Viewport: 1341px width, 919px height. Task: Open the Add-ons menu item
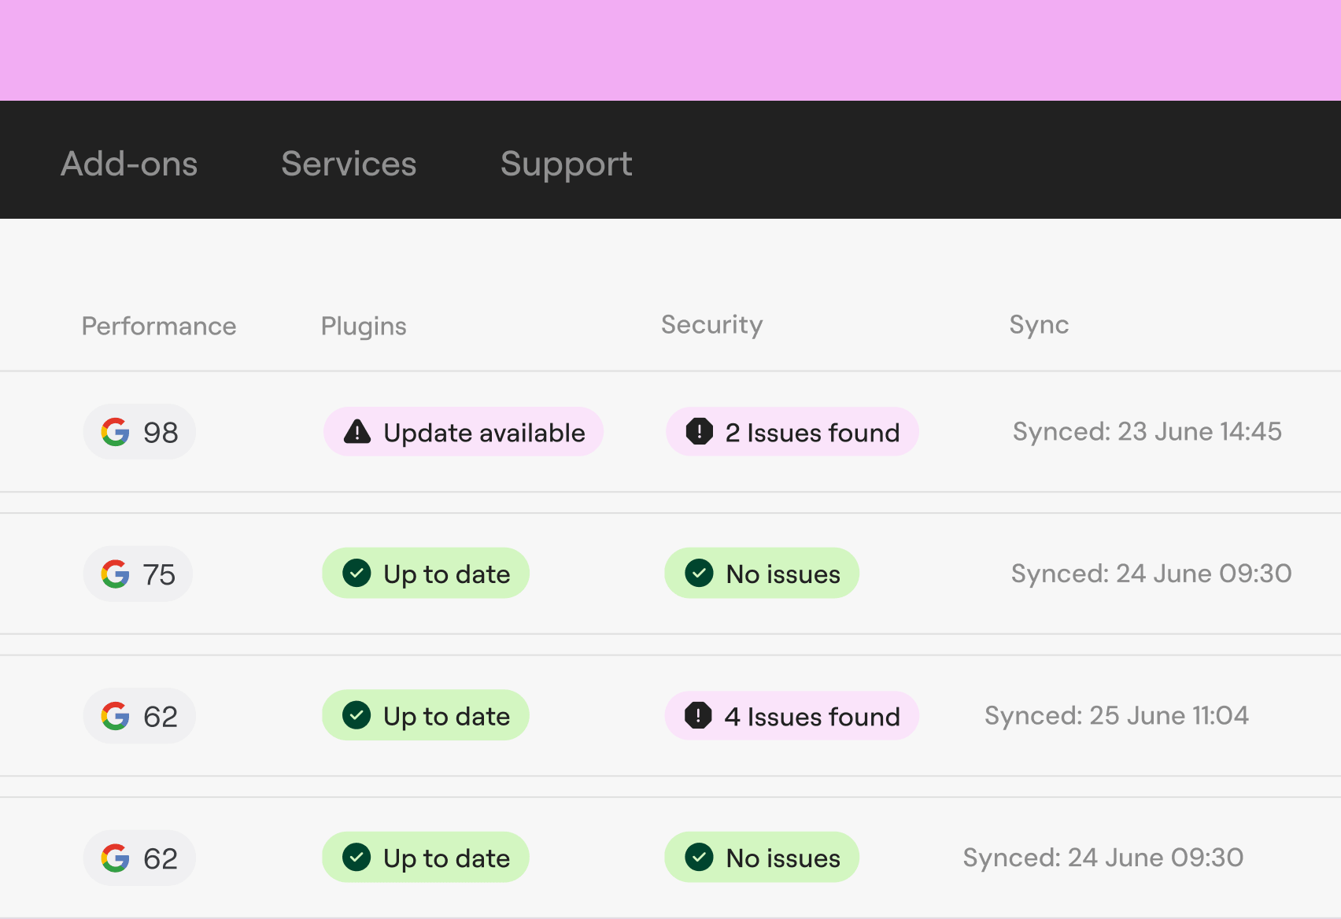pos(129,164)
